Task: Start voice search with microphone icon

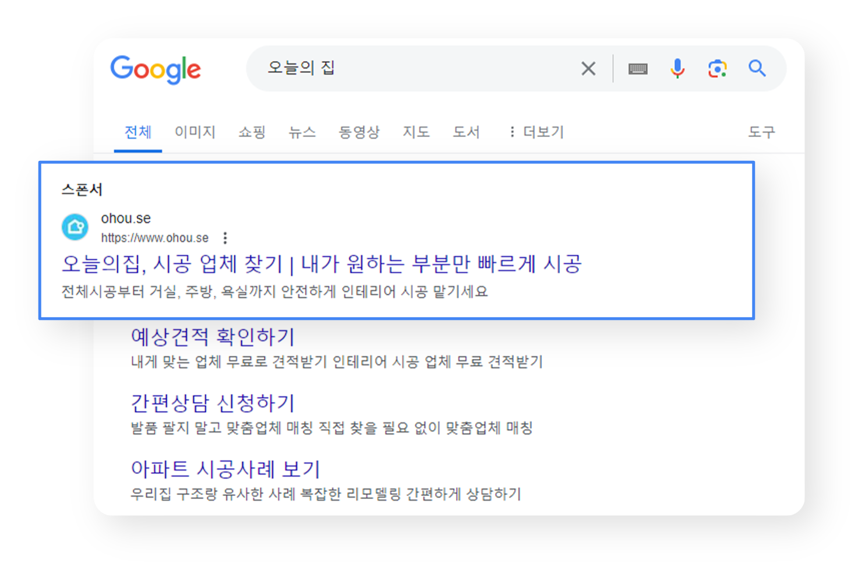Action: point(677,69)
